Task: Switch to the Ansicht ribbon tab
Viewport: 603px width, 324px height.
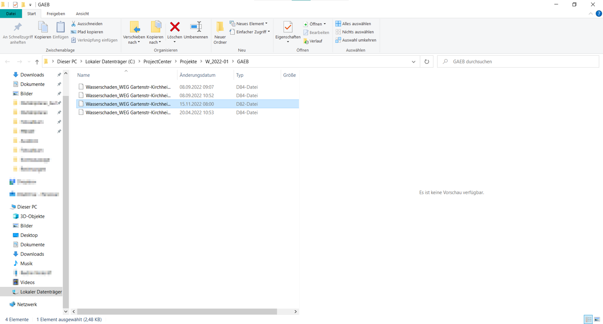Action: [82, 14]
